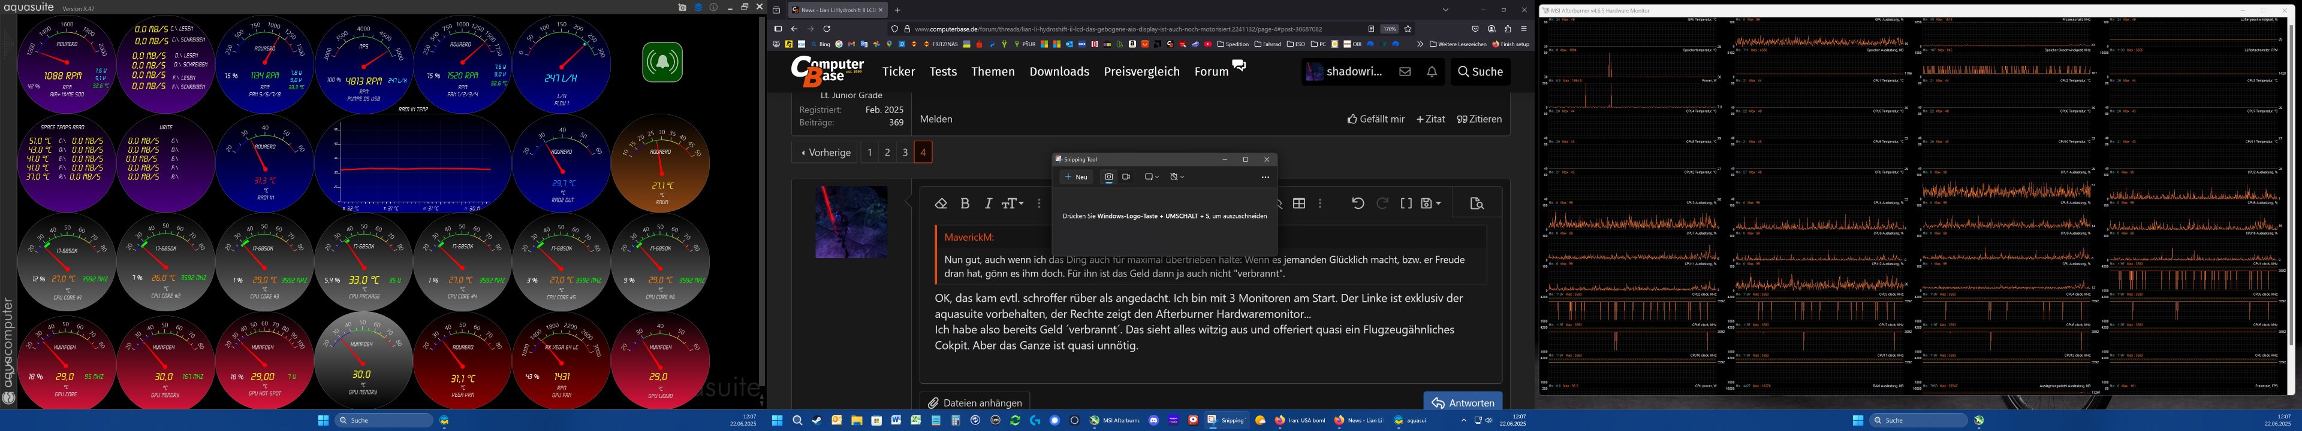Open Snipping Tool more options menu
This screenshot has height=431, width=2302.
(x=1264, y=177)
